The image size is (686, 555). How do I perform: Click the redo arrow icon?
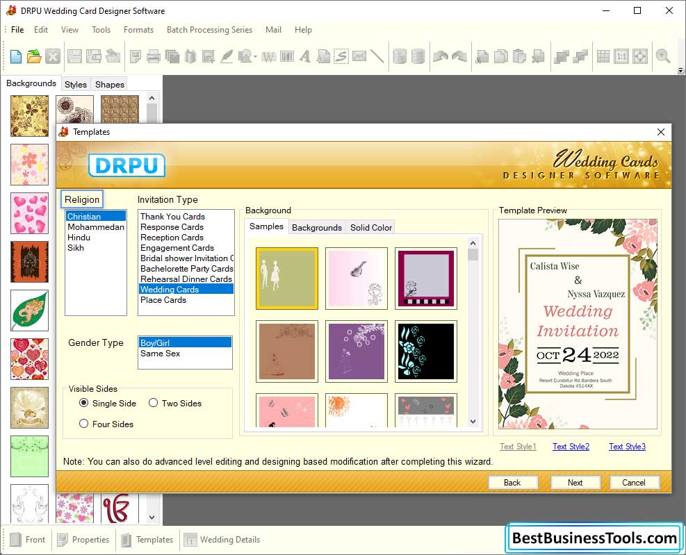tap(459, 56)
